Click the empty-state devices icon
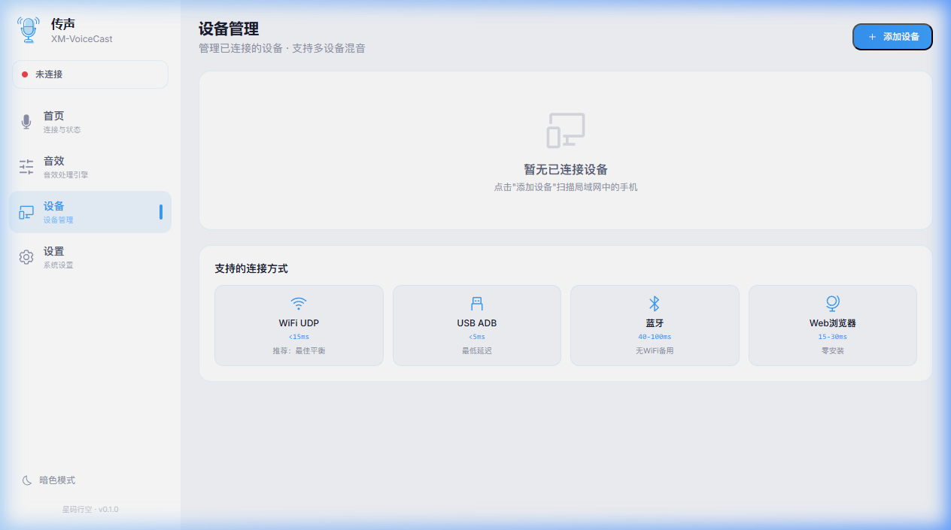 [x=566, y=130]
